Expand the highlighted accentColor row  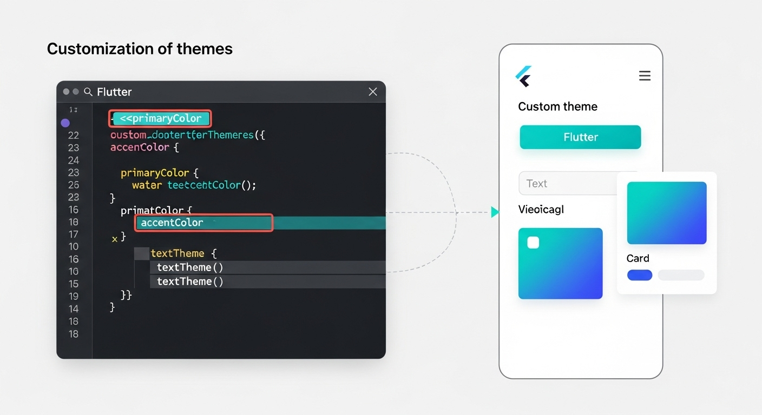tap(203, 222)
